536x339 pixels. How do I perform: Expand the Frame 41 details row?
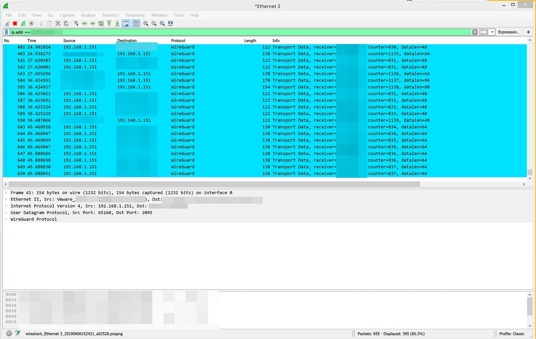point(6,193)
